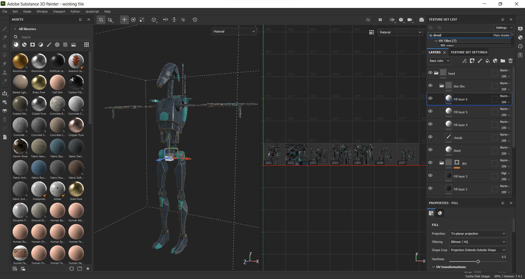Image resolution: width=525 pixels, height=279 pixels.
Task: Select the Fill layer 2 row
Action: (469, 189)
